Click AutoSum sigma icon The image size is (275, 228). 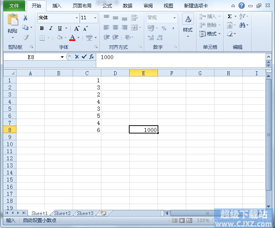(229, 17)
